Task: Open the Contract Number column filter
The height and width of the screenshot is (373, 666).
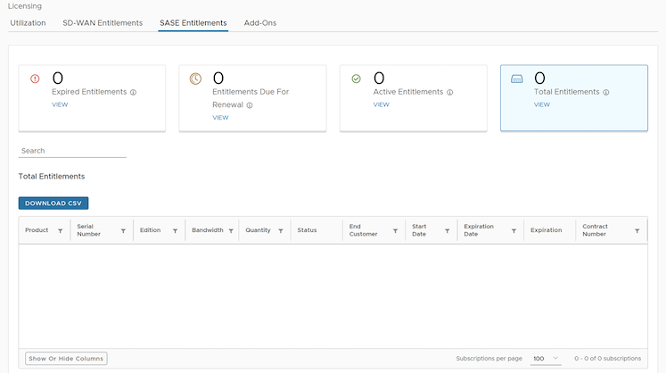Action: (x=637, y=230)
